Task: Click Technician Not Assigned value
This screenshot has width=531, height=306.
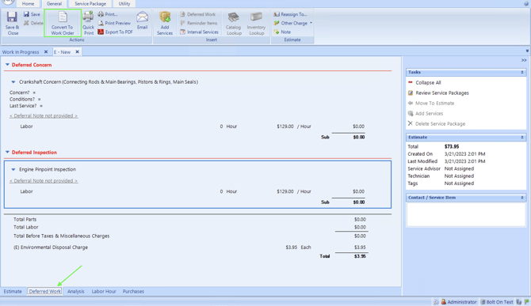Action: (x=459, y=176)
